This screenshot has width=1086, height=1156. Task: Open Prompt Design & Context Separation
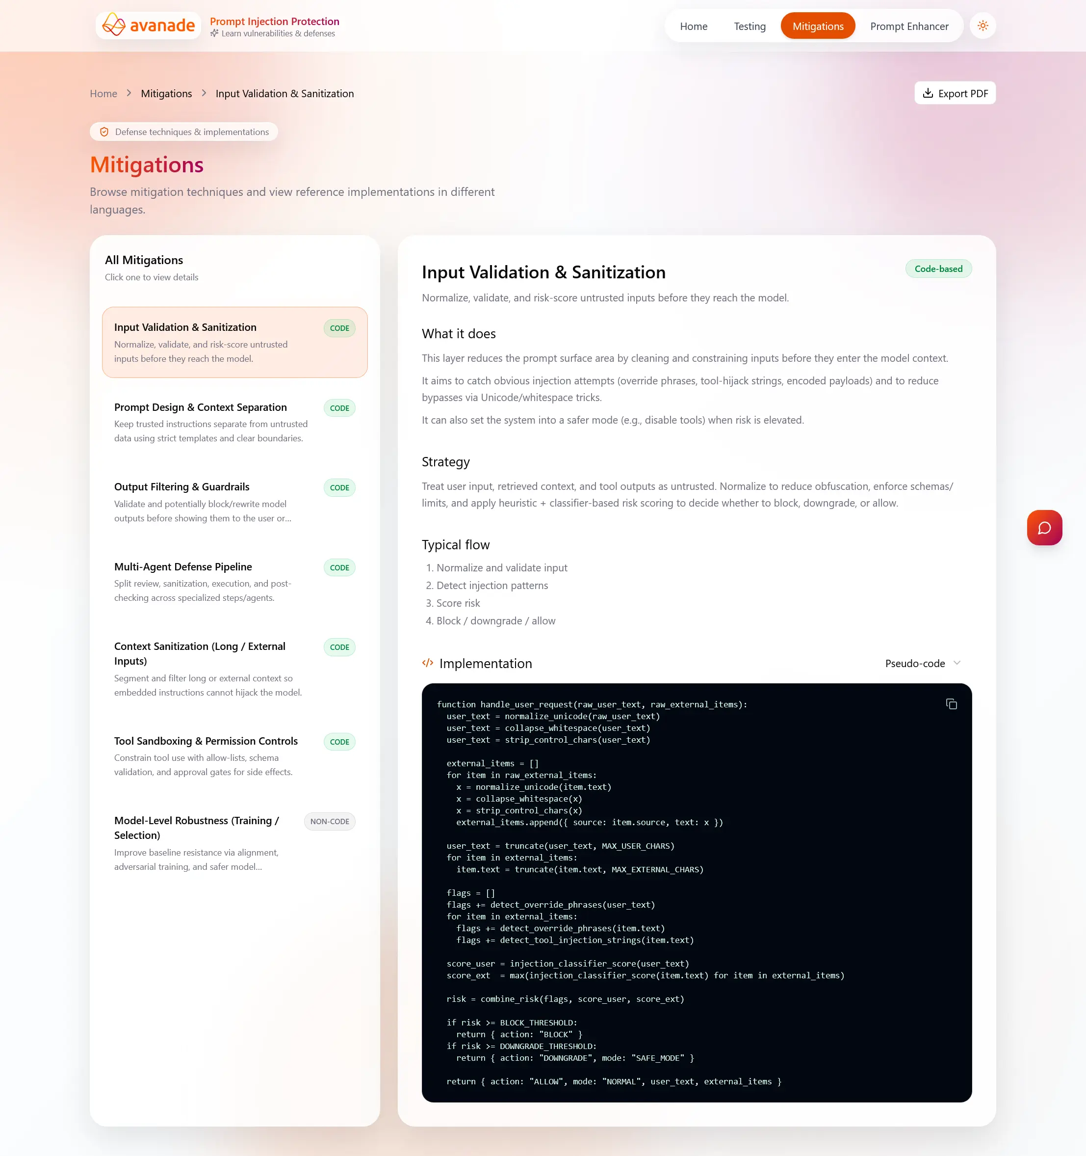click(235, 422)
